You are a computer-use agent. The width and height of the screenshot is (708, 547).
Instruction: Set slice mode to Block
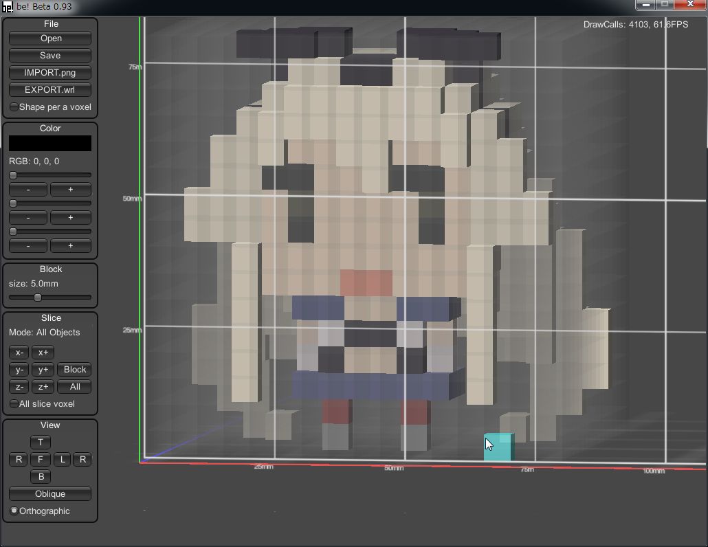(75, 370)
